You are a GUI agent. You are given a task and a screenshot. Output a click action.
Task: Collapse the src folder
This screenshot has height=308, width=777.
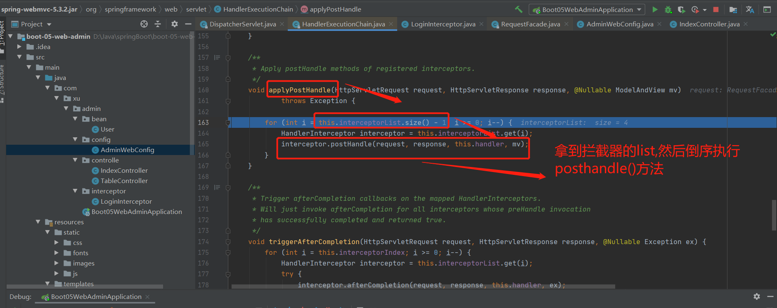click(19, 57)
